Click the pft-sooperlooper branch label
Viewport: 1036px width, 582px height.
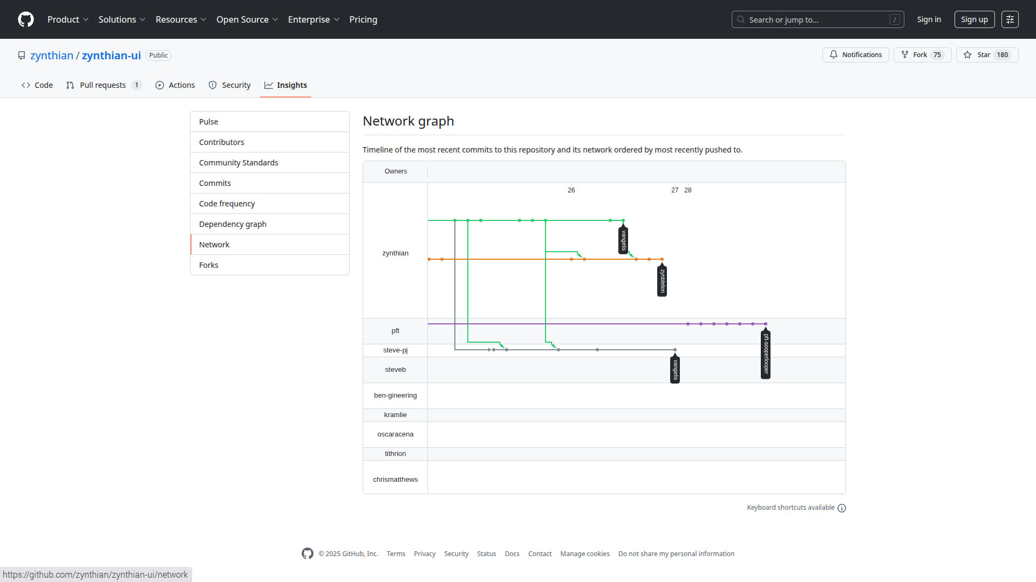(766, 354)
